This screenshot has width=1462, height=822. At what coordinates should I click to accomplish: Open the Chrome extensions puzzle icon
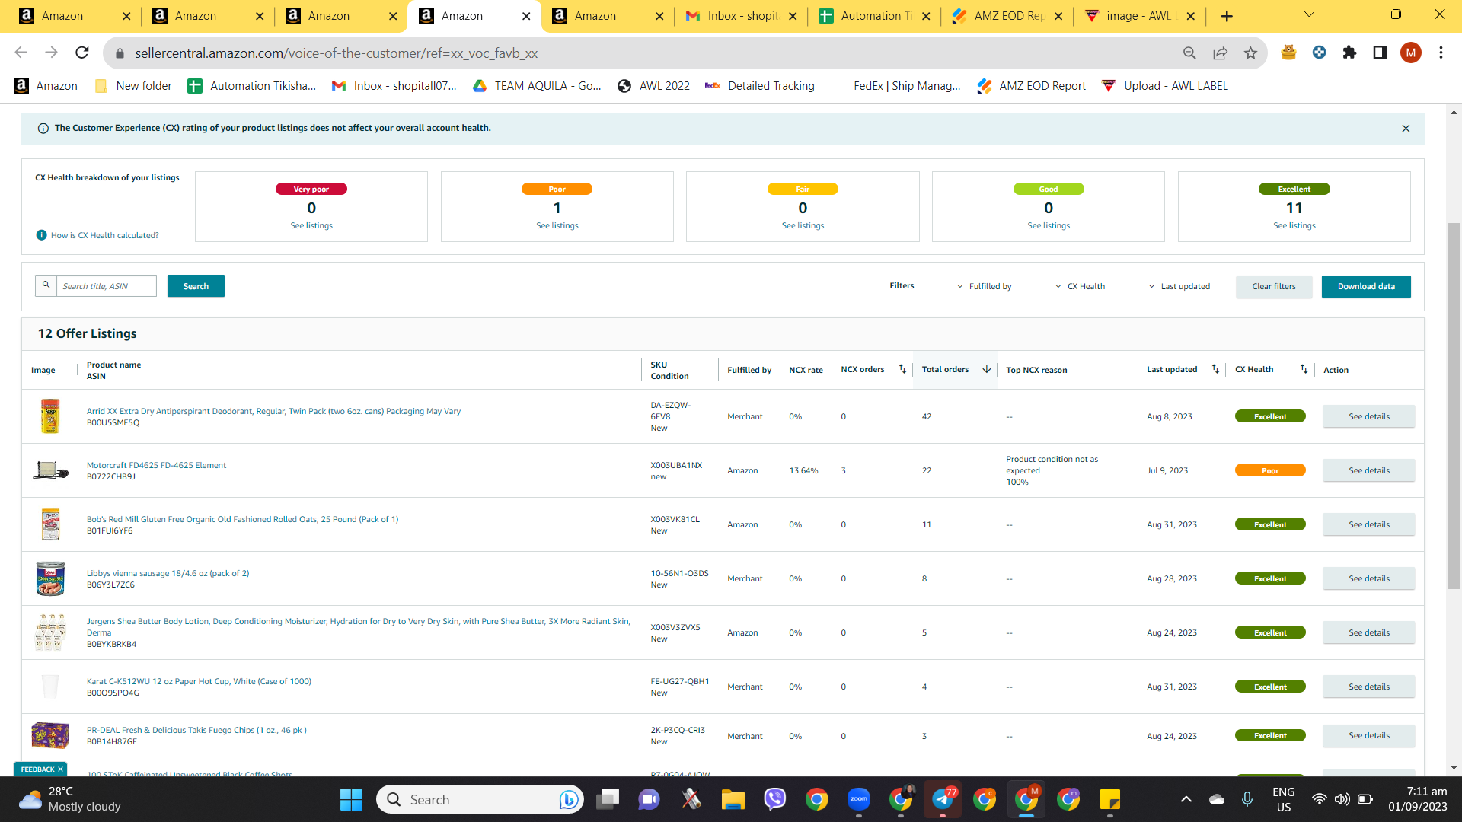pyautogui.click(x=1349, y=53)
